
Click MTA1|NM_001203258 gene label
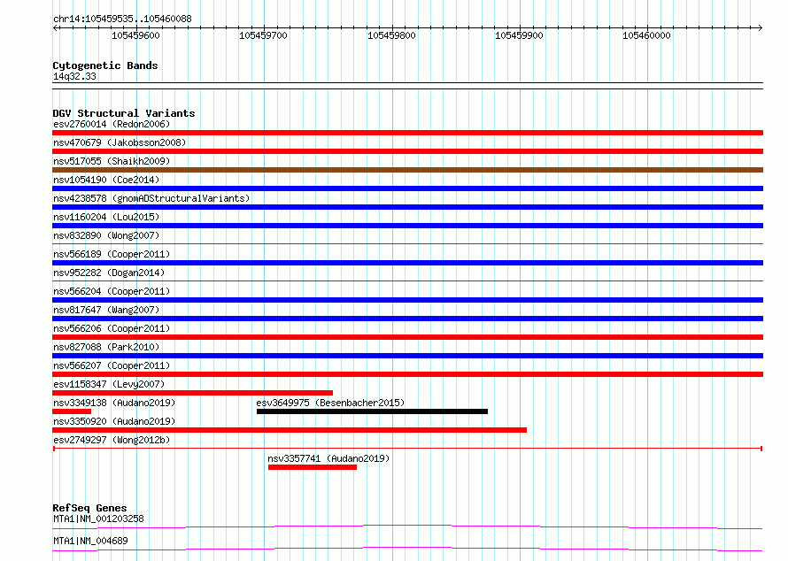click(98, 519)
